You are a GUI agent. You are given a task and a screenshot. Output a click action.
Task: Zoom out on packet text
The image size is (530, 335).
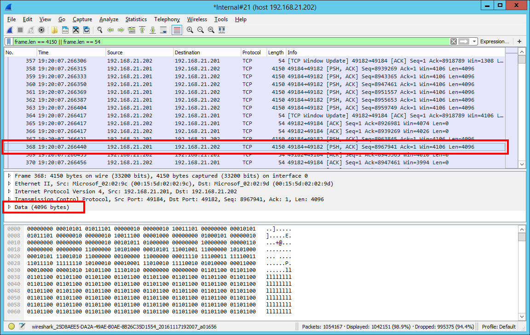click(201, 30)
